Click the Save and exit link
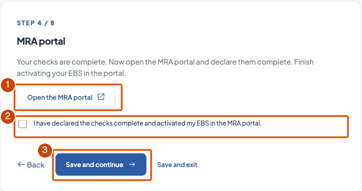The height and width of the screenshot is (191, 362). point(177,165)
